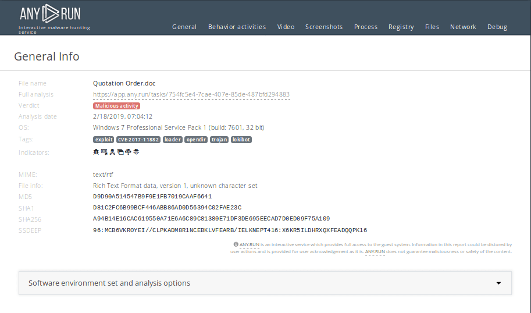
Task: Open the Screenshots nav item
Action: [x=324, y=27]
